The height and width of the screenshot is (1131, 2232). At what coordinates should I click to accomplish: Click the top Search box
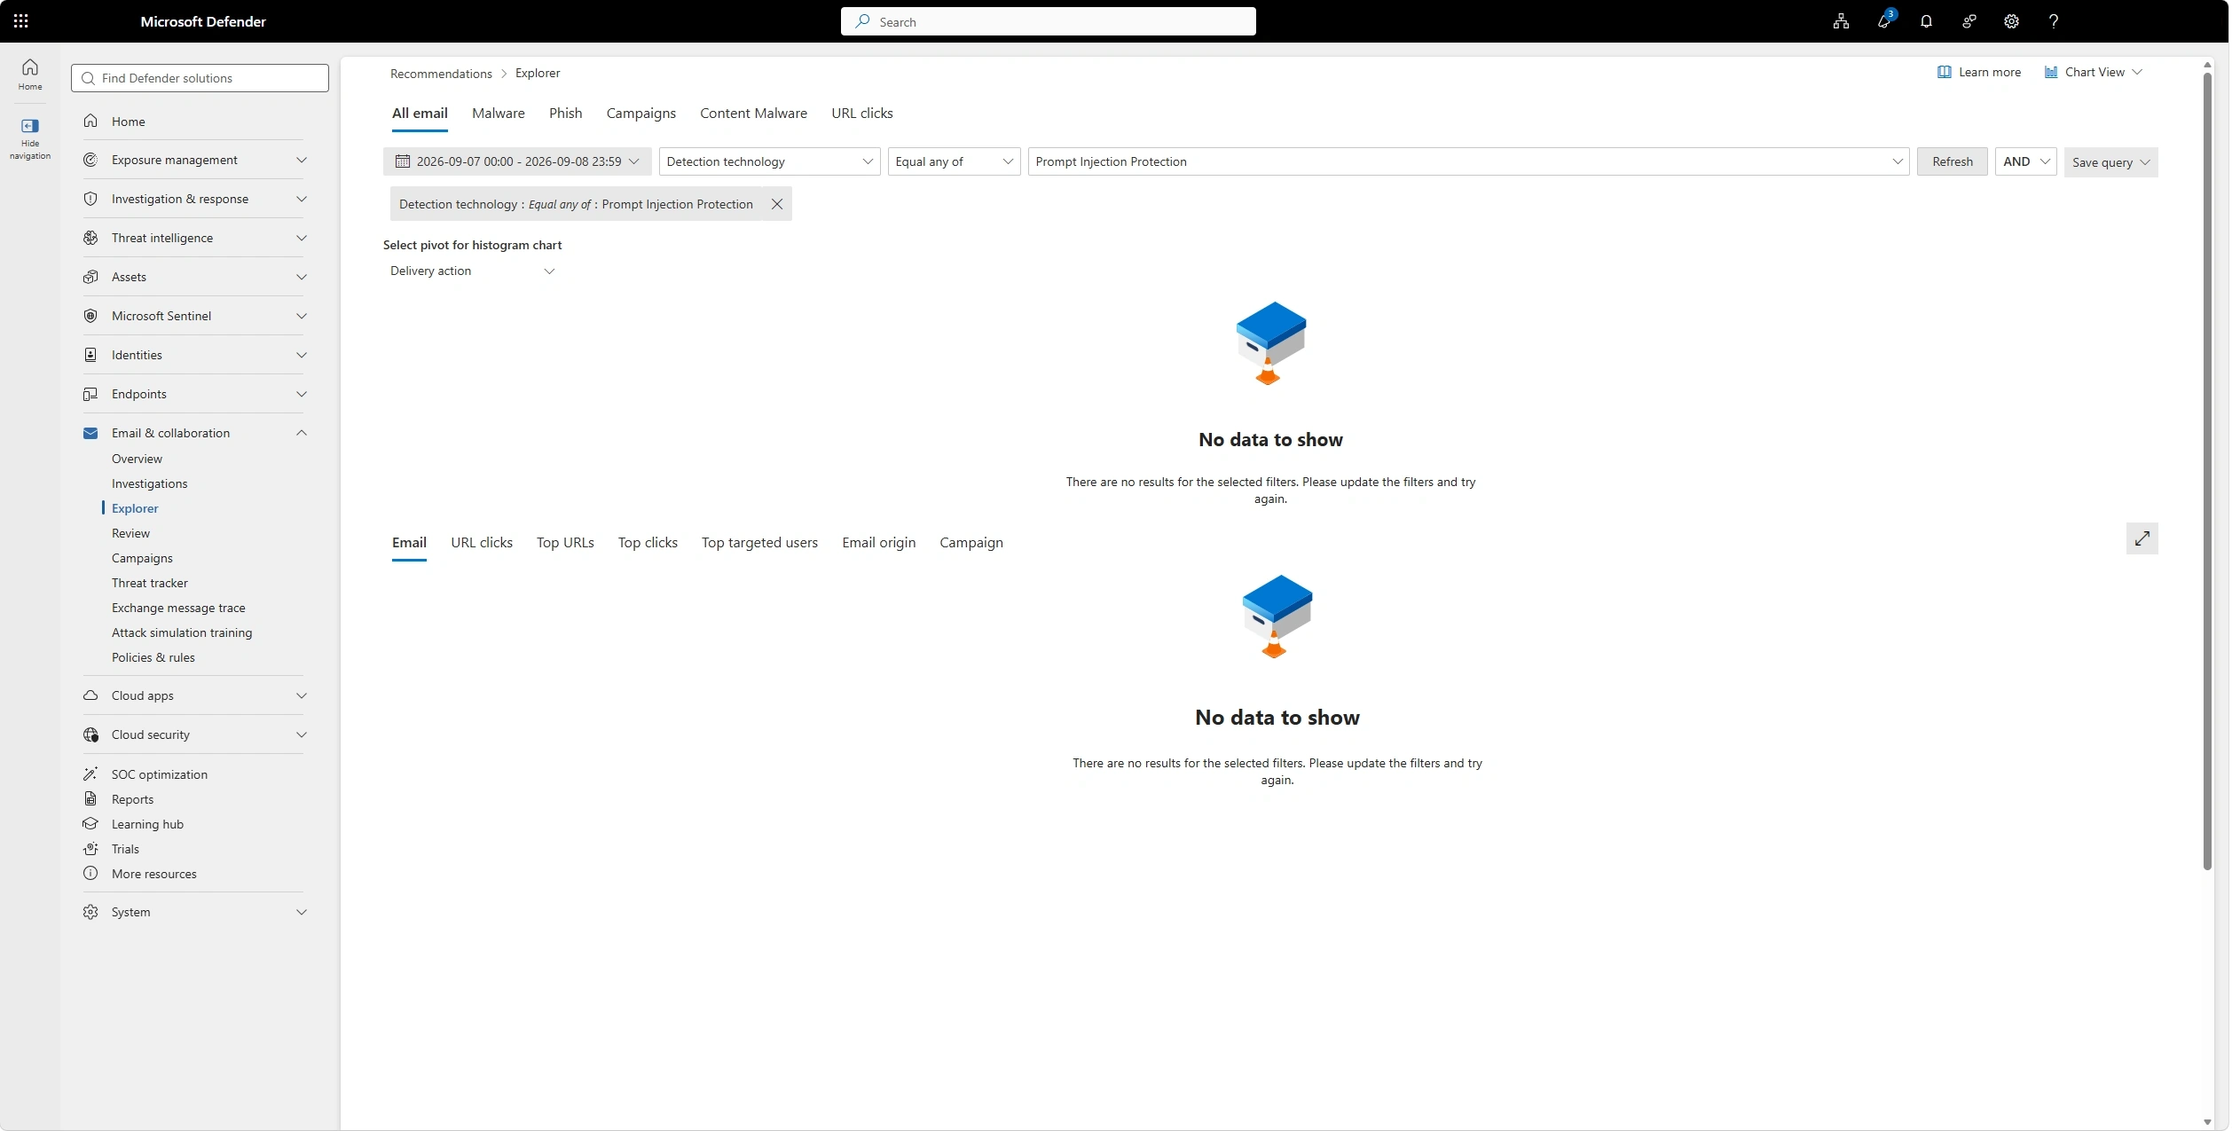pyautogui.click(x=1048, y=21)
